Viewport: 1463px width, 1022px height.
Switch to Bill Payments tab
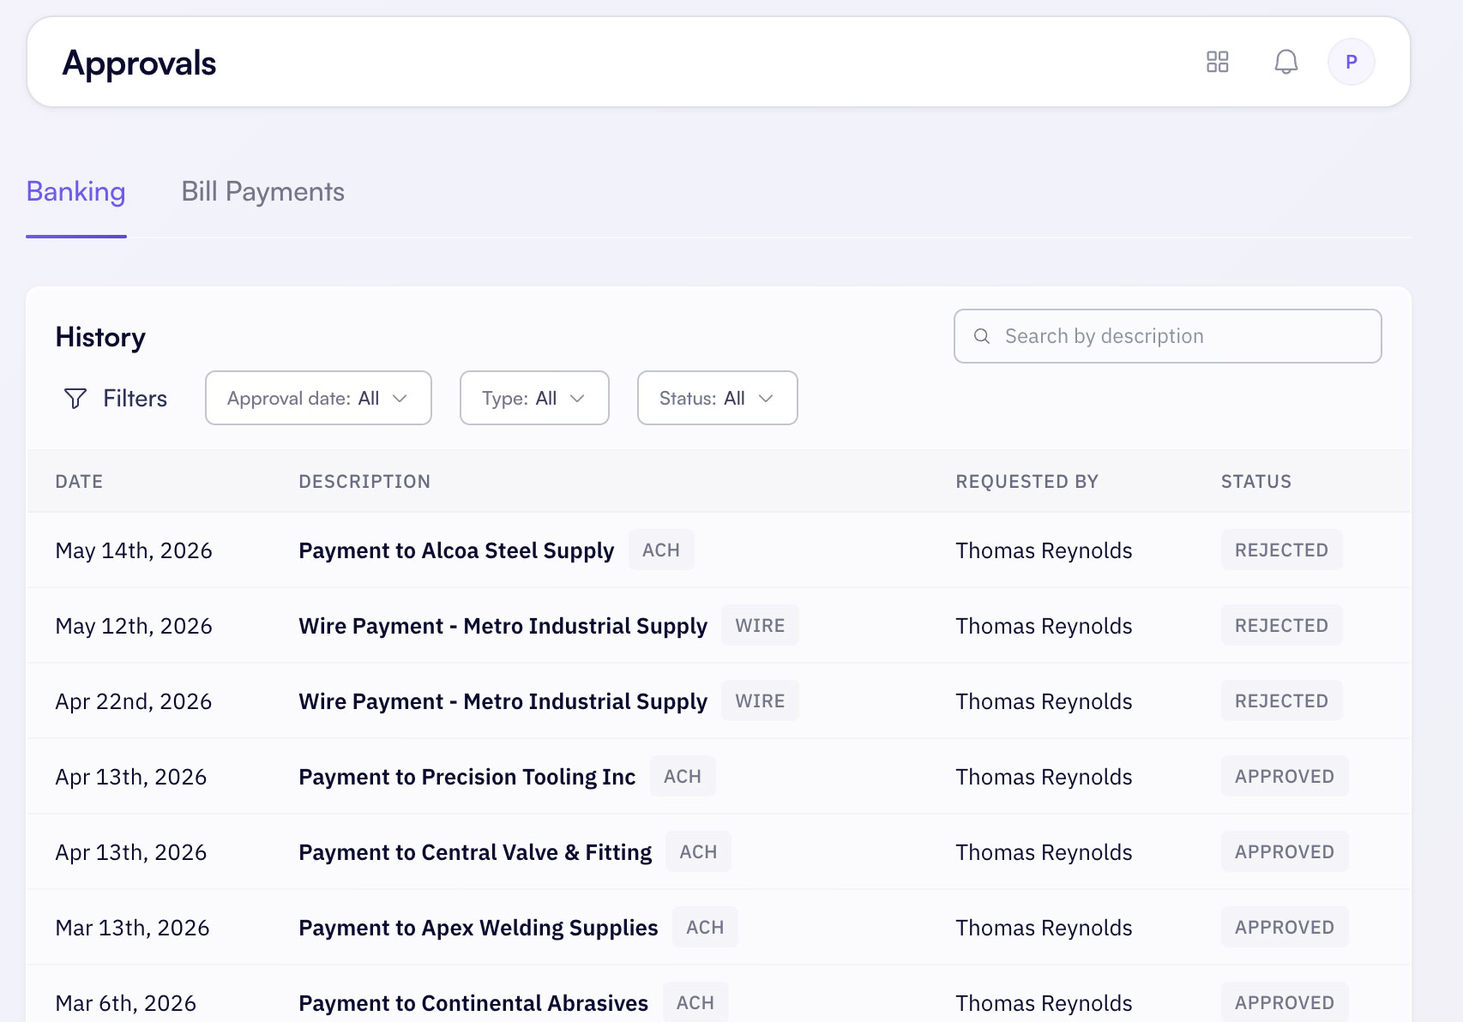(262, 191)
